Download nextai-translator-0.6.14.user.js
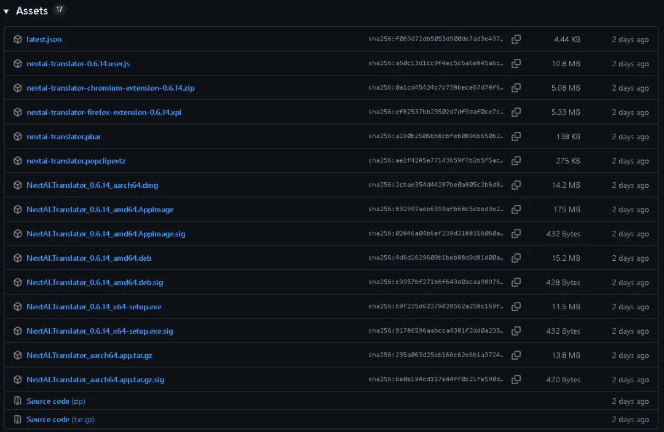Image resolution: width=664 pixels, height=432 pixels. point(78,63)
